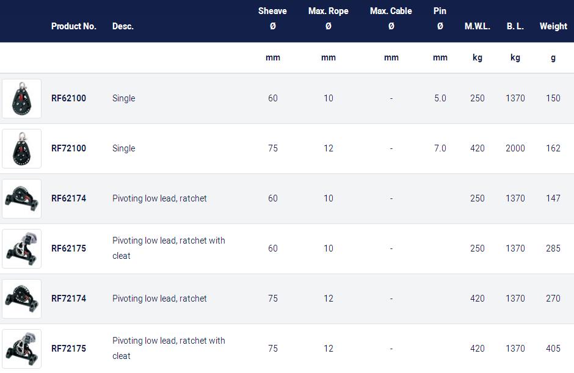Click the Weight column header
The image size is (574, 373).
pos(553,26)
